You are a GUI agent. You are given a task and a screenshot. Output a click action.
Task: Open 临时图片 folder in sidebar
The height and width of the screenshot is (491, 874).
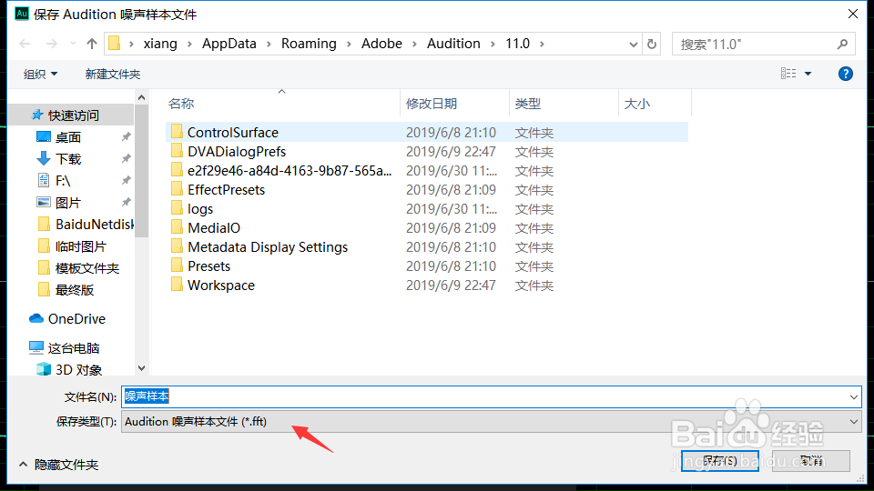(80, 246)
